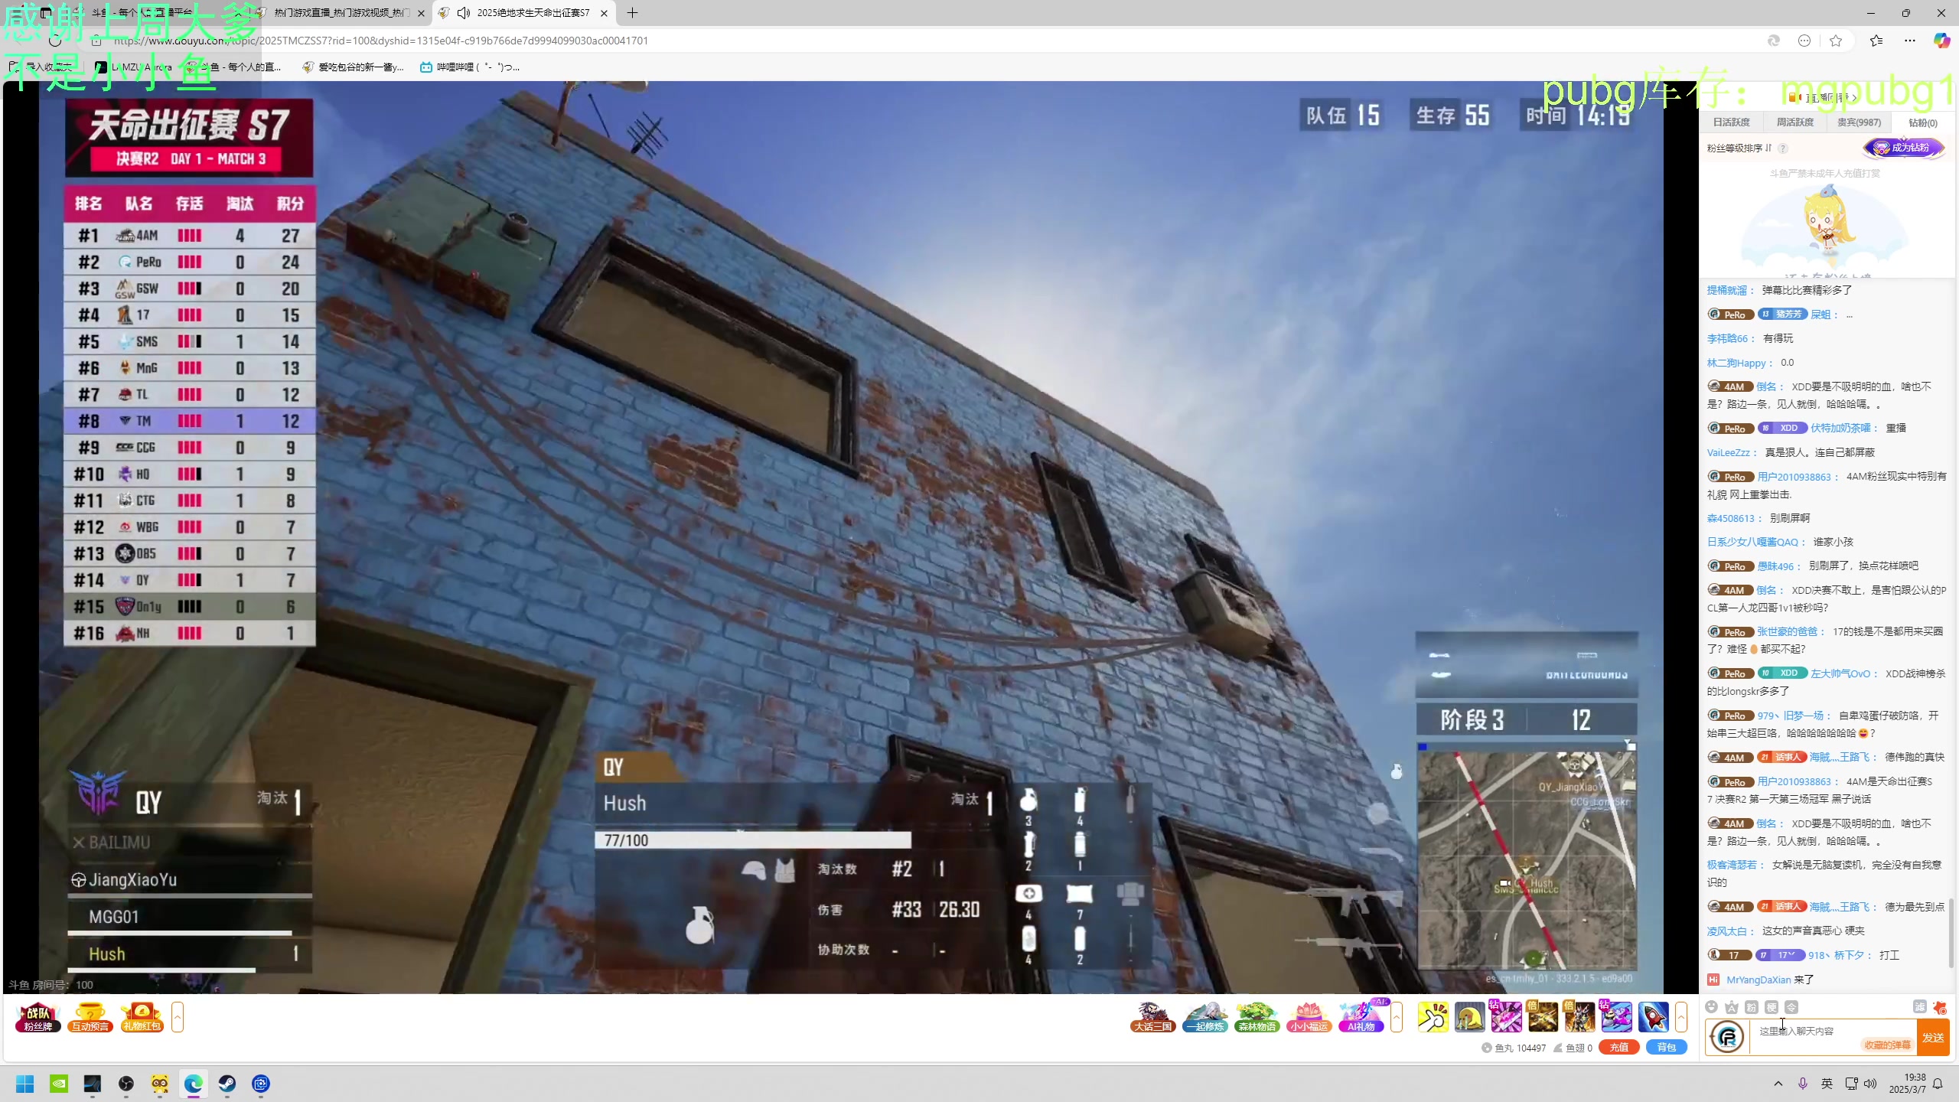Click the 粉 fan danmaku icon

pyautogui.click(x=1752, y=1007)
